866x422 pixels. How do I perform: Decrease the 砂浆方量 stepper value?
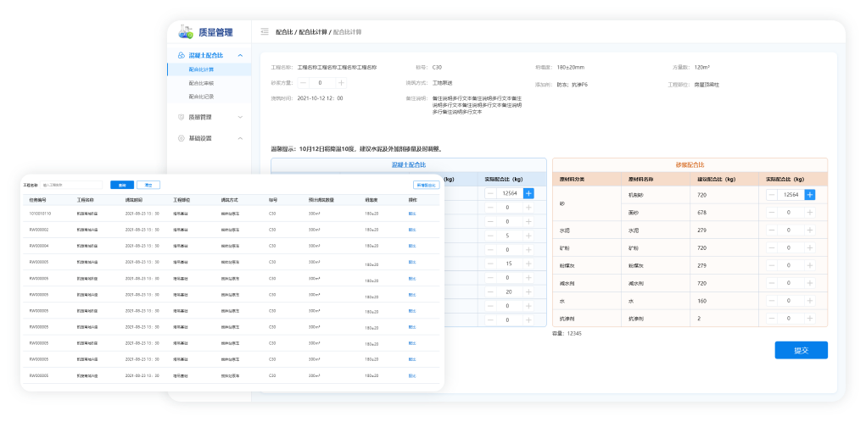tap(304, 83)
